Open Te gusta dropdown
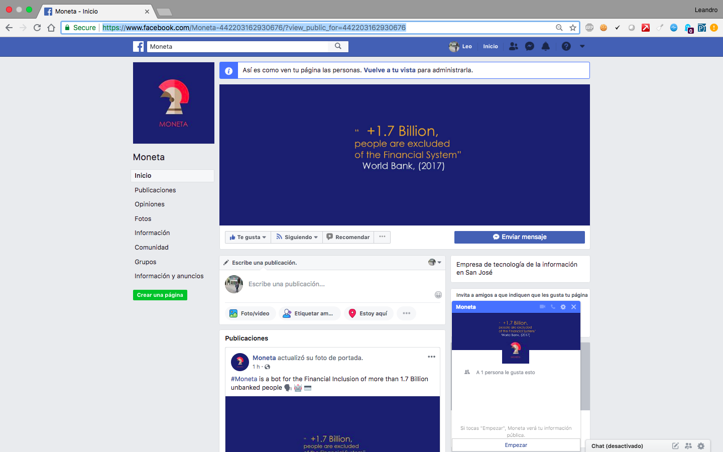The width and height of the screenshot is (723, 452). tap(248, 237)
